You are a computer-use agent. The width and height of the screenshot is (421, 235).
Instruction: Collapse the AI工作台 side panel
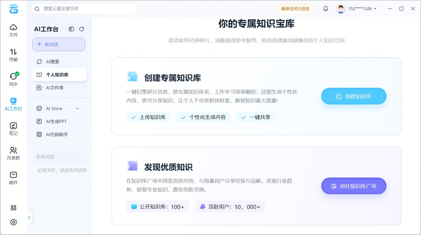[x=71, y=29]
